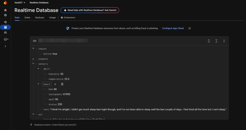Dismiss the App Check banner
The image size is (246, 130).
point(190,28)
